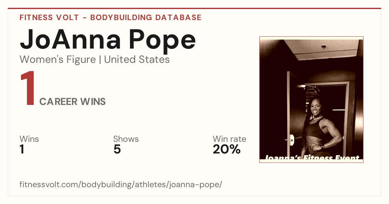
Task: Click the red line at card top
Action: click(194, 8)
